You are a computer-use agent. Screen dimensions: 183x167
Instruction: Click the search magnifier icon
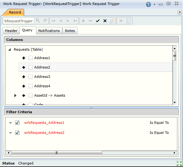coord(38,21)
